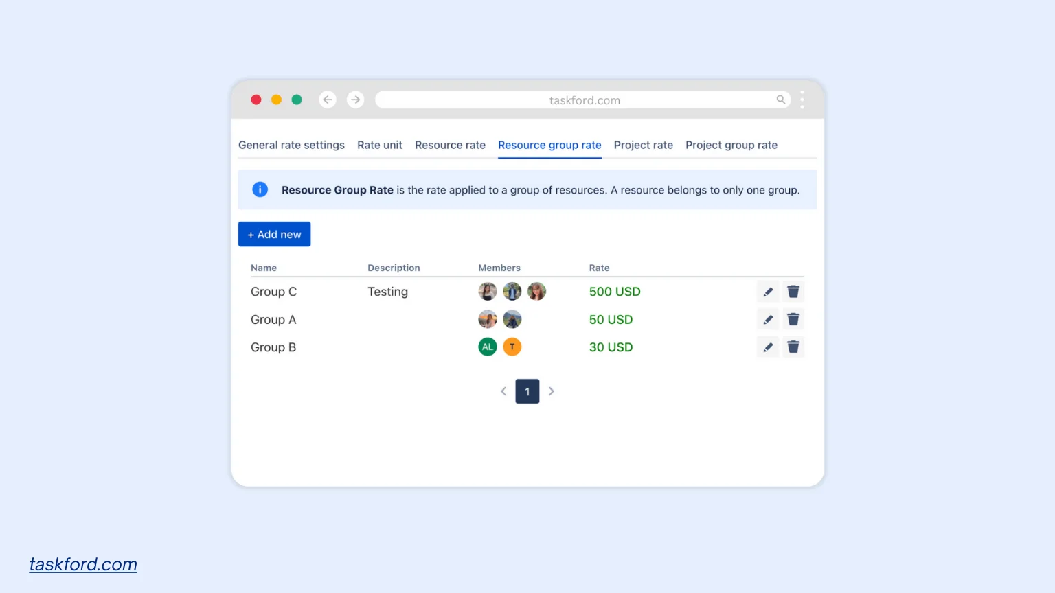
Task: Select page 1 in pagination
Action: click(527, 391)
